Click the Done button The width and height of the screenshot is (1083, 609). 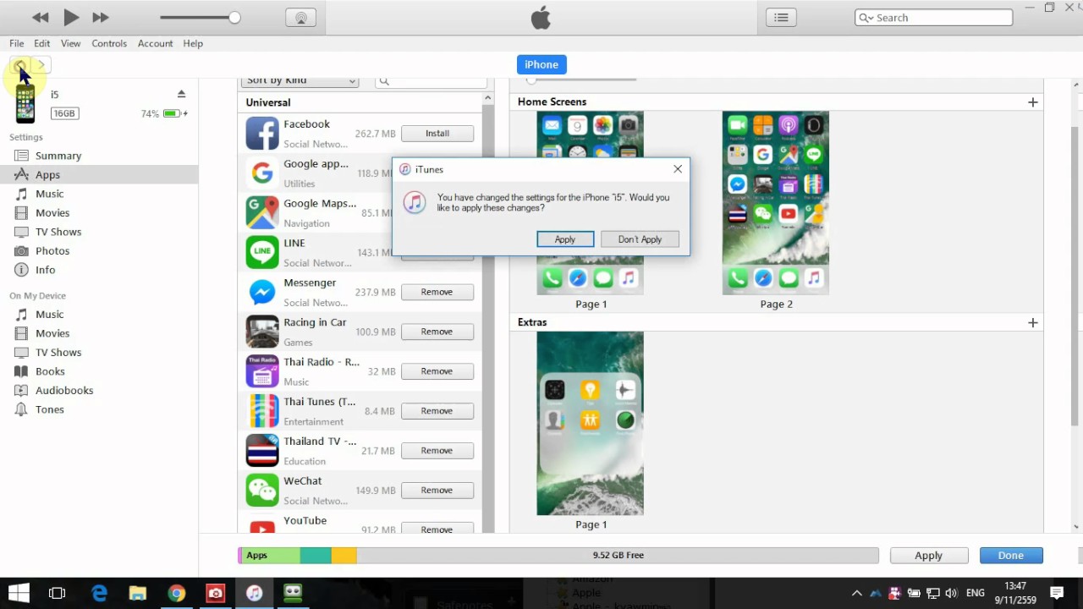[x=1011, y=556]
